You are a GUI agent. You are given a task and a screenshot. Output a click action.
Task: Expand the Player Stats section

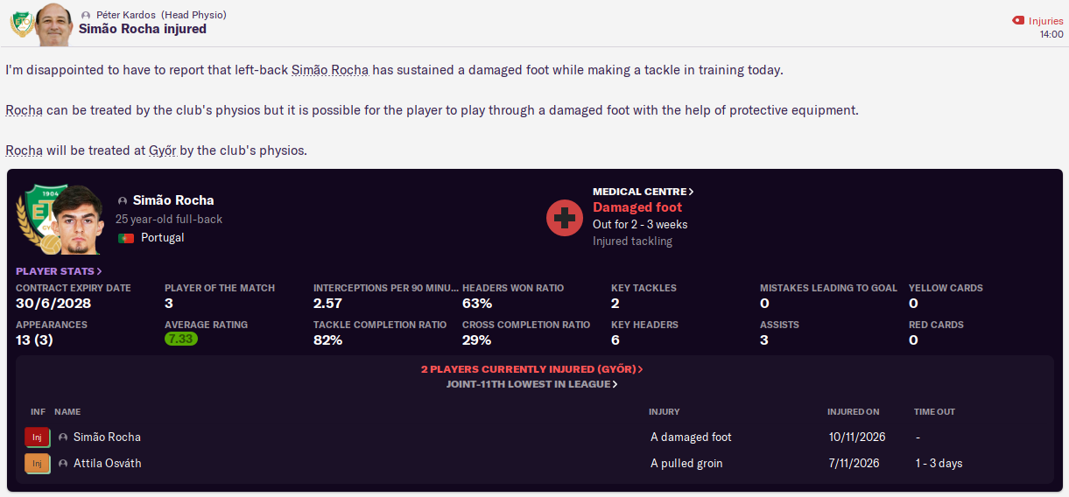pyautogui.click(x=59, y=271)
